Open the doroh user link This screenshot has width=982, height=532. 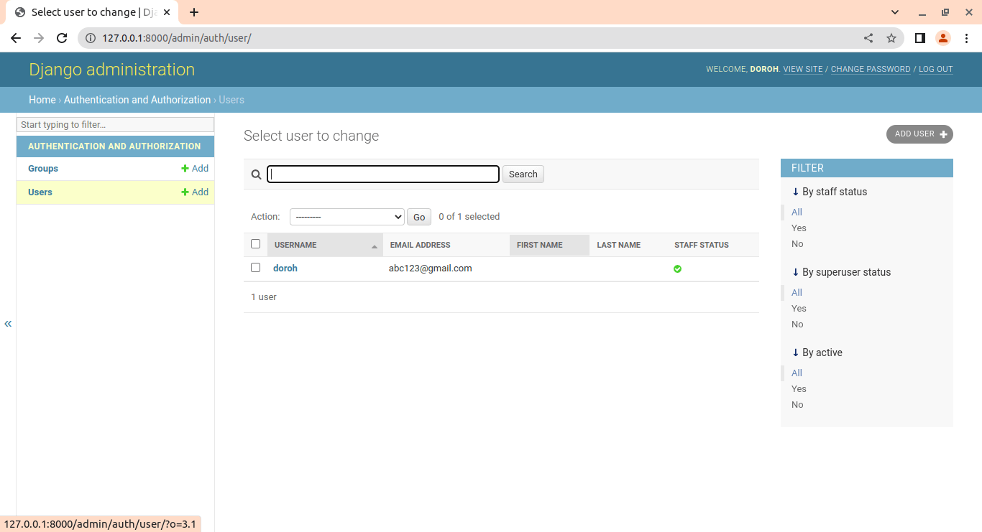[285, 269]
